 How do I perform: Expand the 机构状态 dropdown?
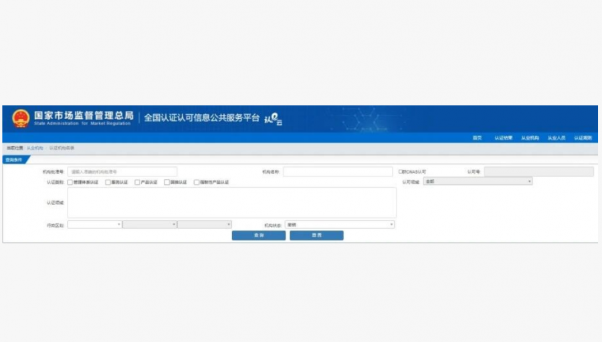coord(340,224)
